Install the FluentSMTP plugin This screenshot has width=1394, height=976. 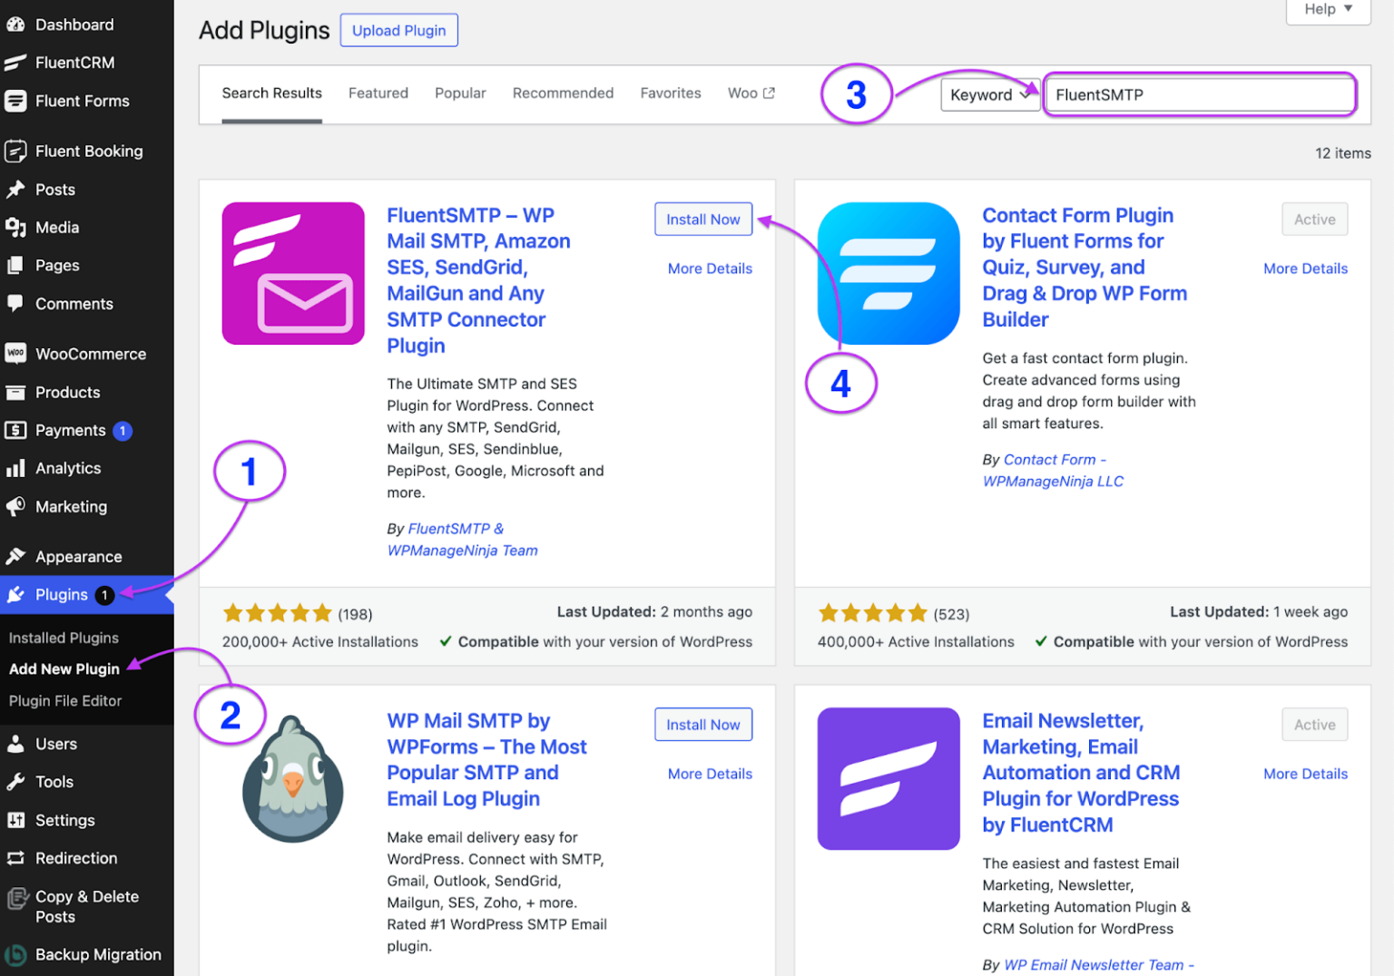[703, 219]
